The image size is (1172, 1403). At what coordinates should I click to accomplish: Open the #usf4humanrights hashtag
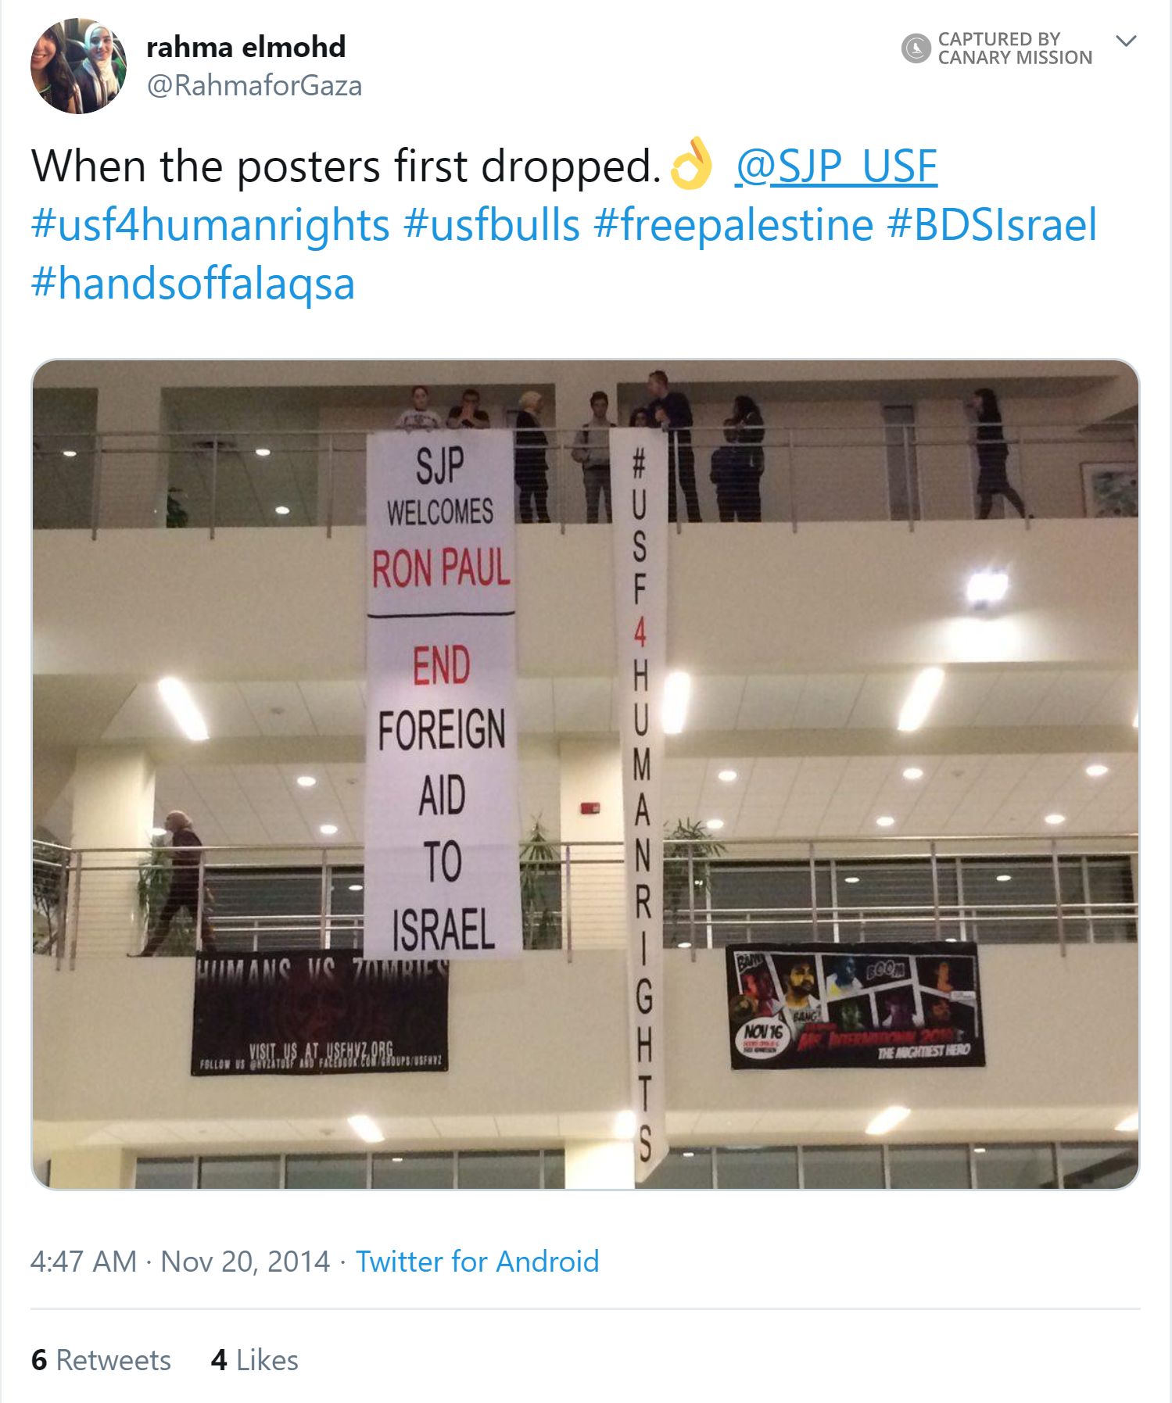(210, 225)
